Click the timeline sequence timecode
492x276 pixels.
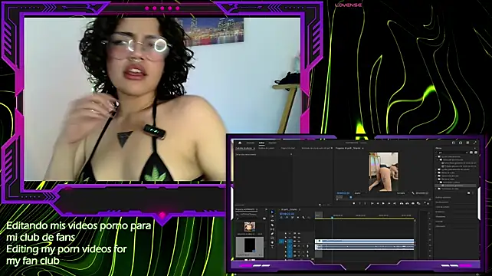pos(287,214)
